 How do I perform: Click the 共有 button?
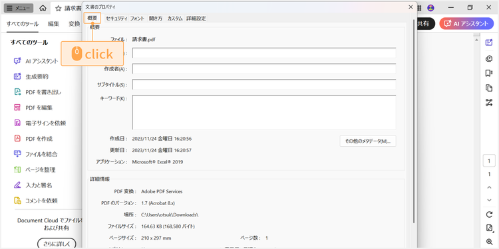tap(425, 23)
